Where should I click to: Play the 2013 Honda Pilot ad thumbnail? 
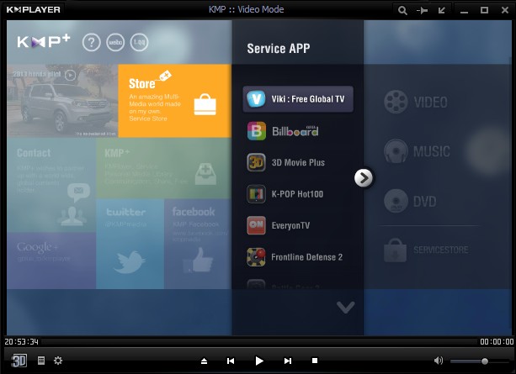(x=62, y=101)
